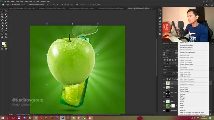Viewport: 214px width, 120px height.
Task: Select the Clone Stamp tool
Action: click(x=2, y=23)
